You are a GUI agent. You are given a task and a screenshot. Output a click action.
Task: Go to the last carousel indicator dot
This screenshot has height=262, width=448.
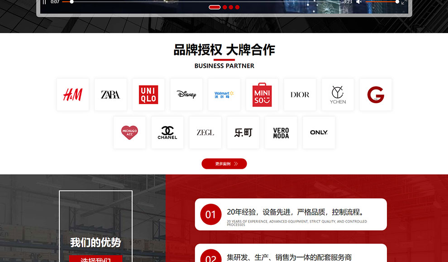pyautogui.click(x=237, y=7)
